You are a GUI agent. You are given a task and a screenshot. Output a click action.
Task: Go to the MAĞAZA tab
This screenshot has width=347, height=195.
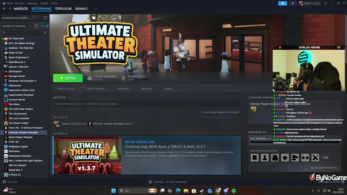pyautogui.click(x=21, y=9)
